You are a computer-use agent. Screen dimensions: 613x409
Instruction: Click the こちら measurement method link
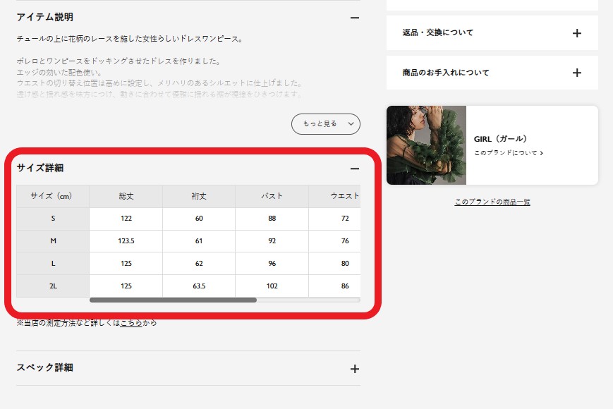click(x=131, y=323)
